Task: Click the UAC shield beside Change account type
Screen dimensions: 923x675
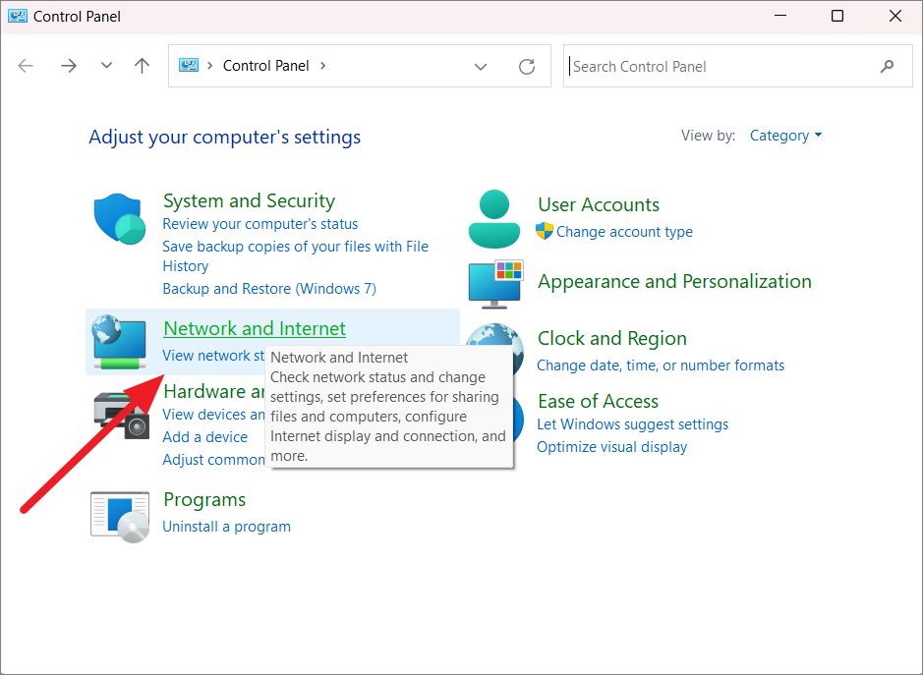Action: pyautogui.click(x=545, y=231)
